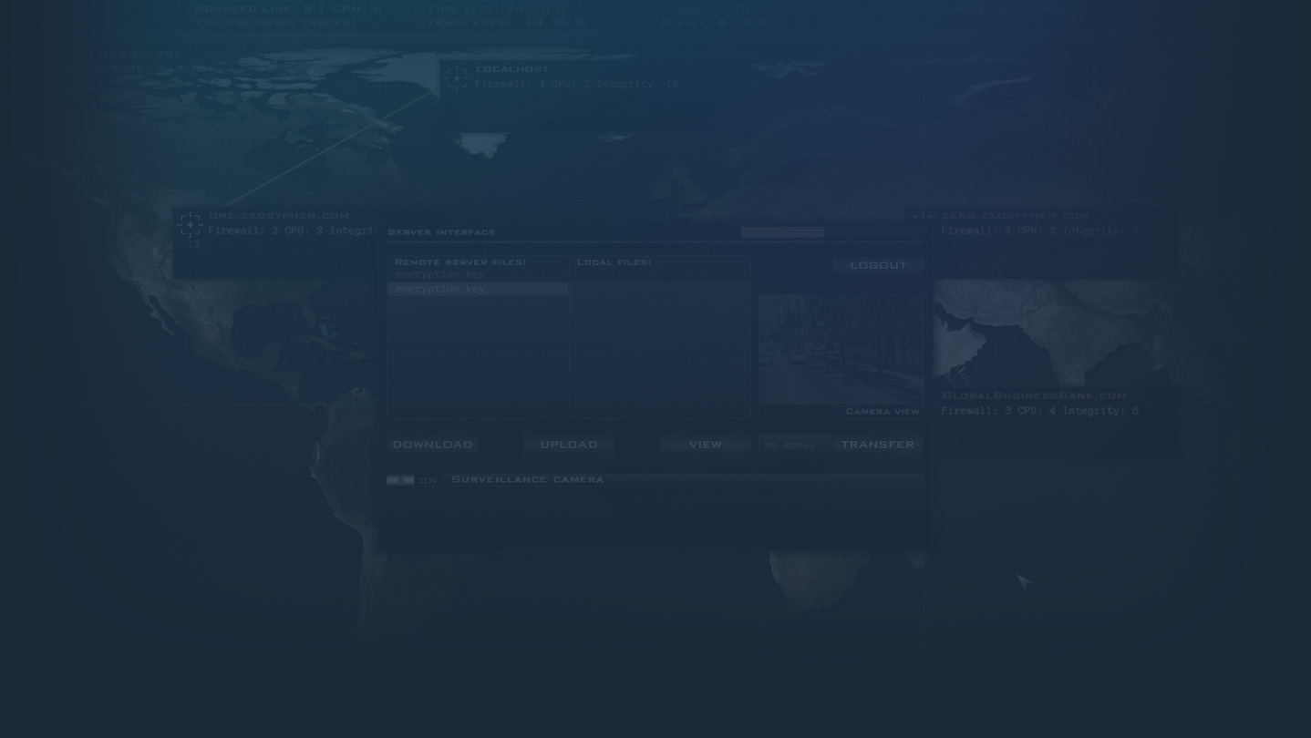The image size is (1311, 738).
Task: Click the 'no money' amount field
Action: [793, 446]
